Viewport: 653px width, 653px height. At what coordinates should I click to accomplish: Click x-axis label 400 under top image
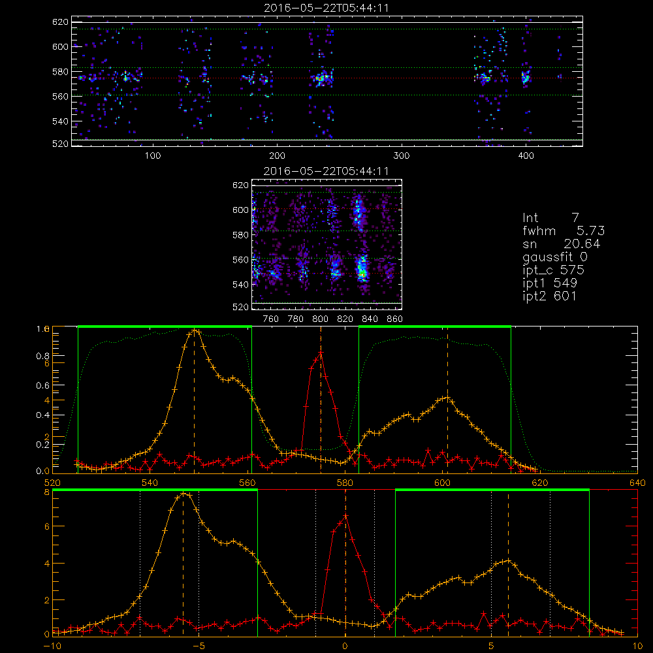526,156
